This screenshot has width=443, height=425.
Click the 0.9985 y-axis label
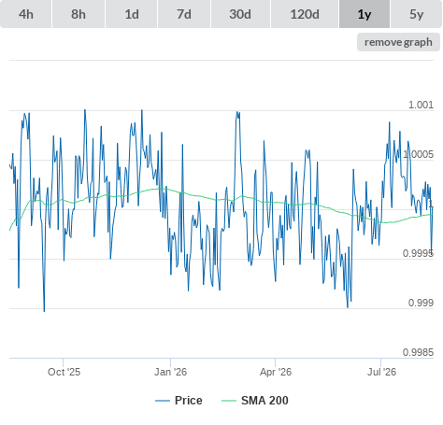click(418, 352)
